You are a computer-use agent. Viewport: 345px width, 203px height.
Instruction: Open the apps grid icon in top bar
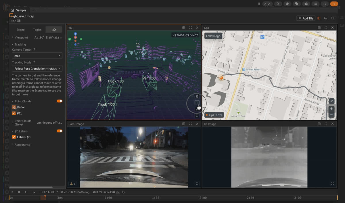[259, 4]
